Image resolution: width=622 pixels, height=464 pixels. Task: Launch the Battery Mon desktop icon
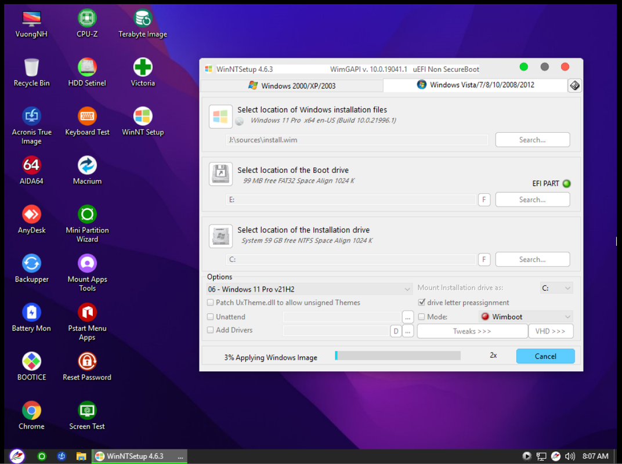(x=31, y=318)
